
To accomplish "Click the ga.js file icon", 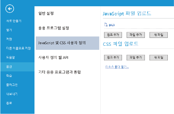I will tap(106, 24).
